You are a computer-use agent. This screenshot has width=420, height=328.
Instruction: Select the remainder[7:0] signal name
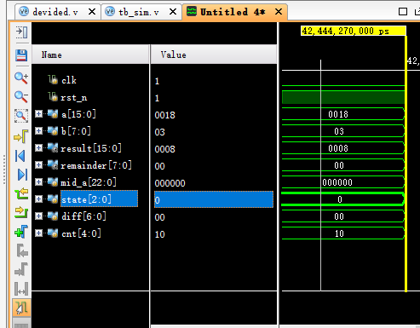pyautogui.click(x=96, y=165)
